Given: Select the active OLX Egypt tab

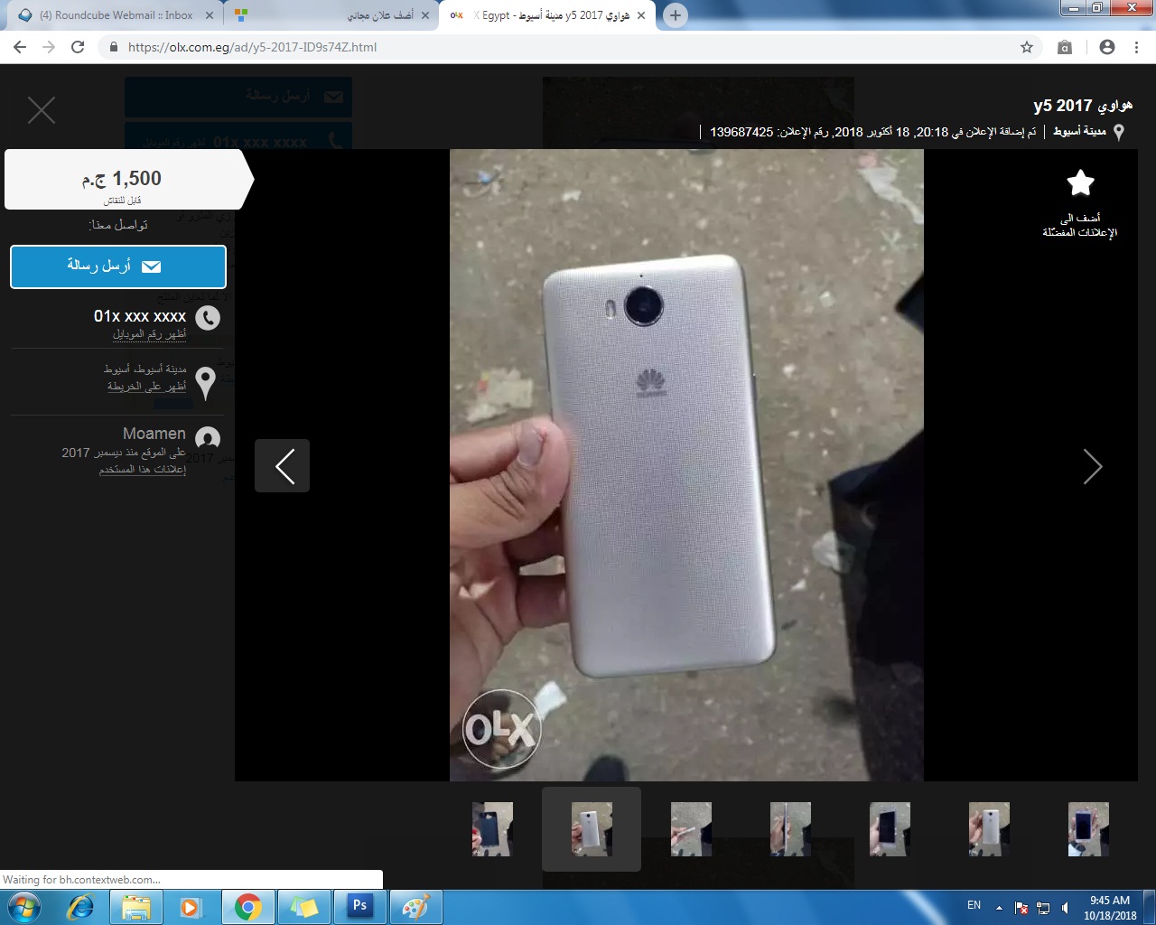Looking at the screenshot, I should click(546, 15).
